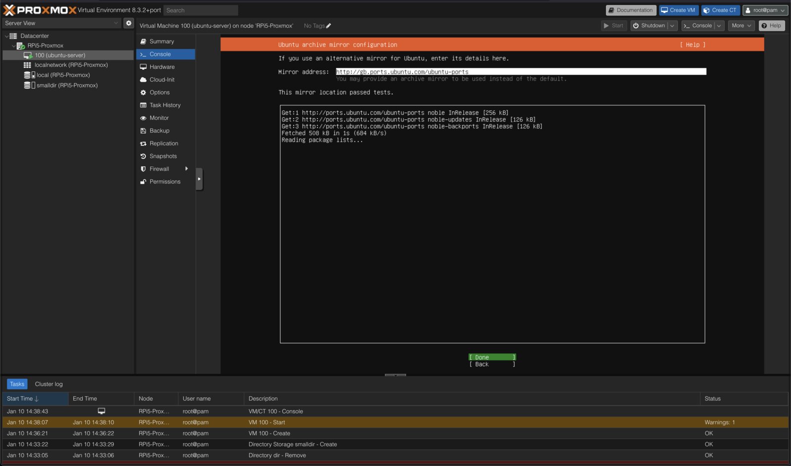Open Replication settings

tap(166, 143)
